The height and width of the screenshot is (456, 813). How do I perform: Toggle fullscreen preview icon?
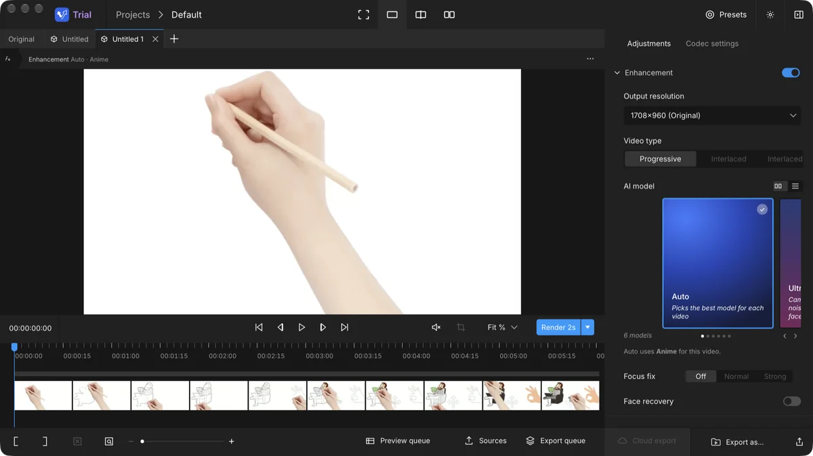[x=364, y=15]
